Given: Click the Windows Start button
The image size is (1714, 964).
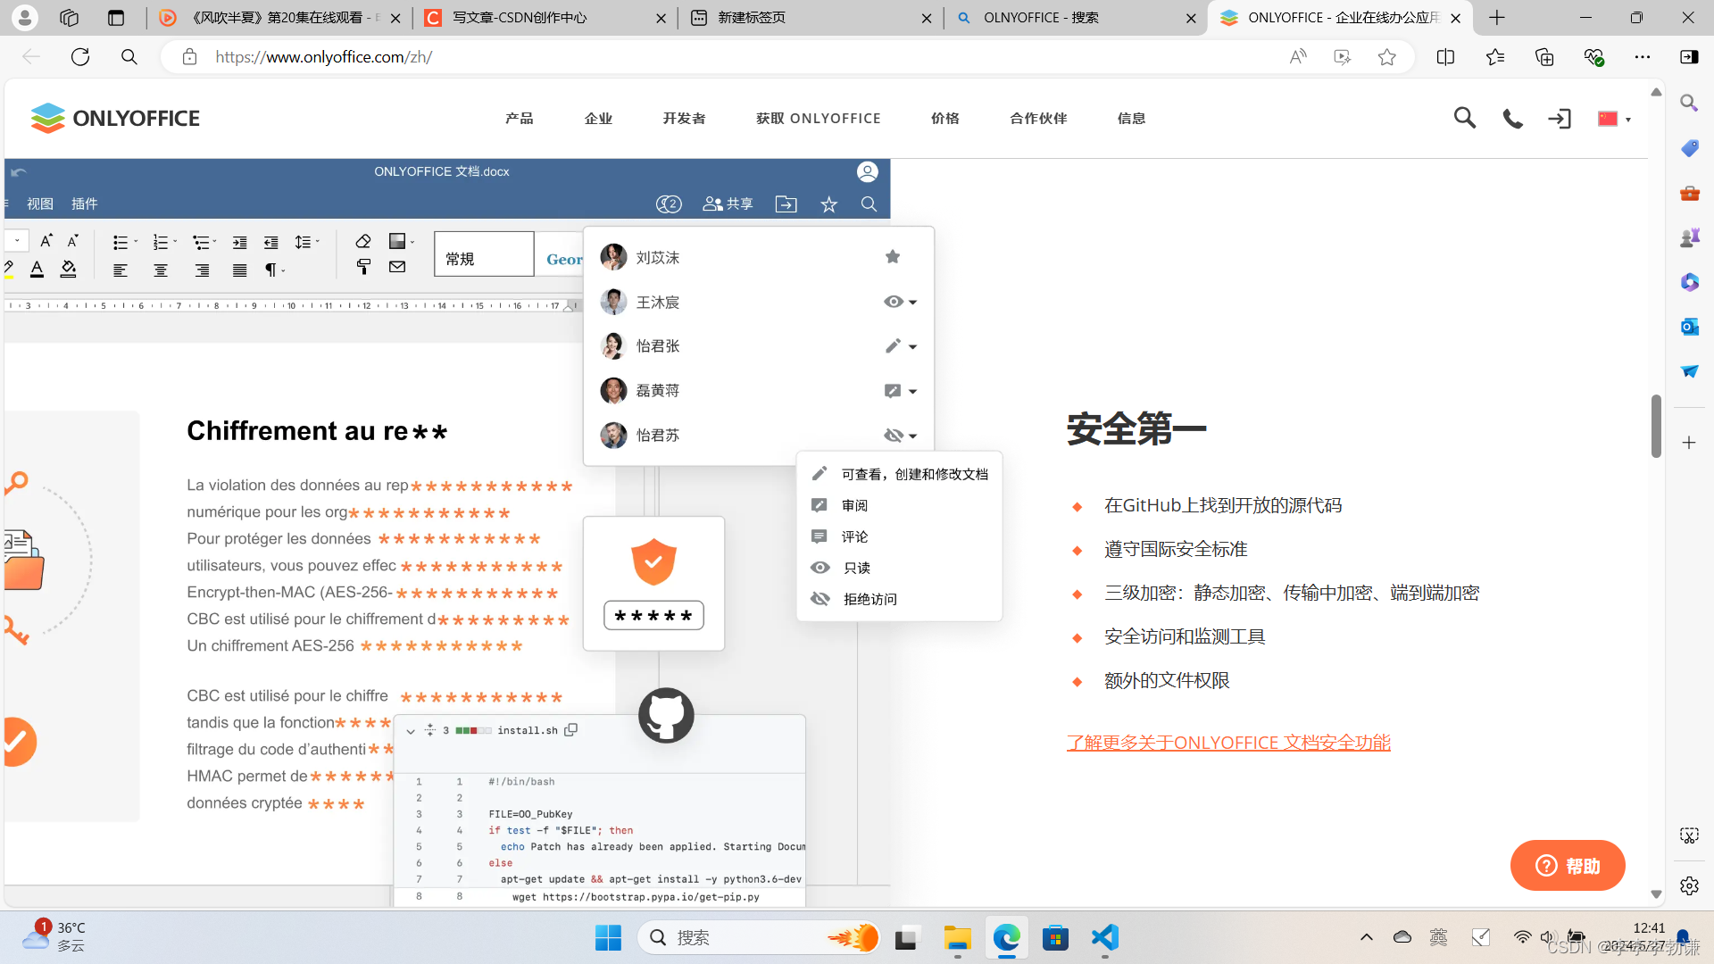Looking at the screenshot, I should pos(608,937).
